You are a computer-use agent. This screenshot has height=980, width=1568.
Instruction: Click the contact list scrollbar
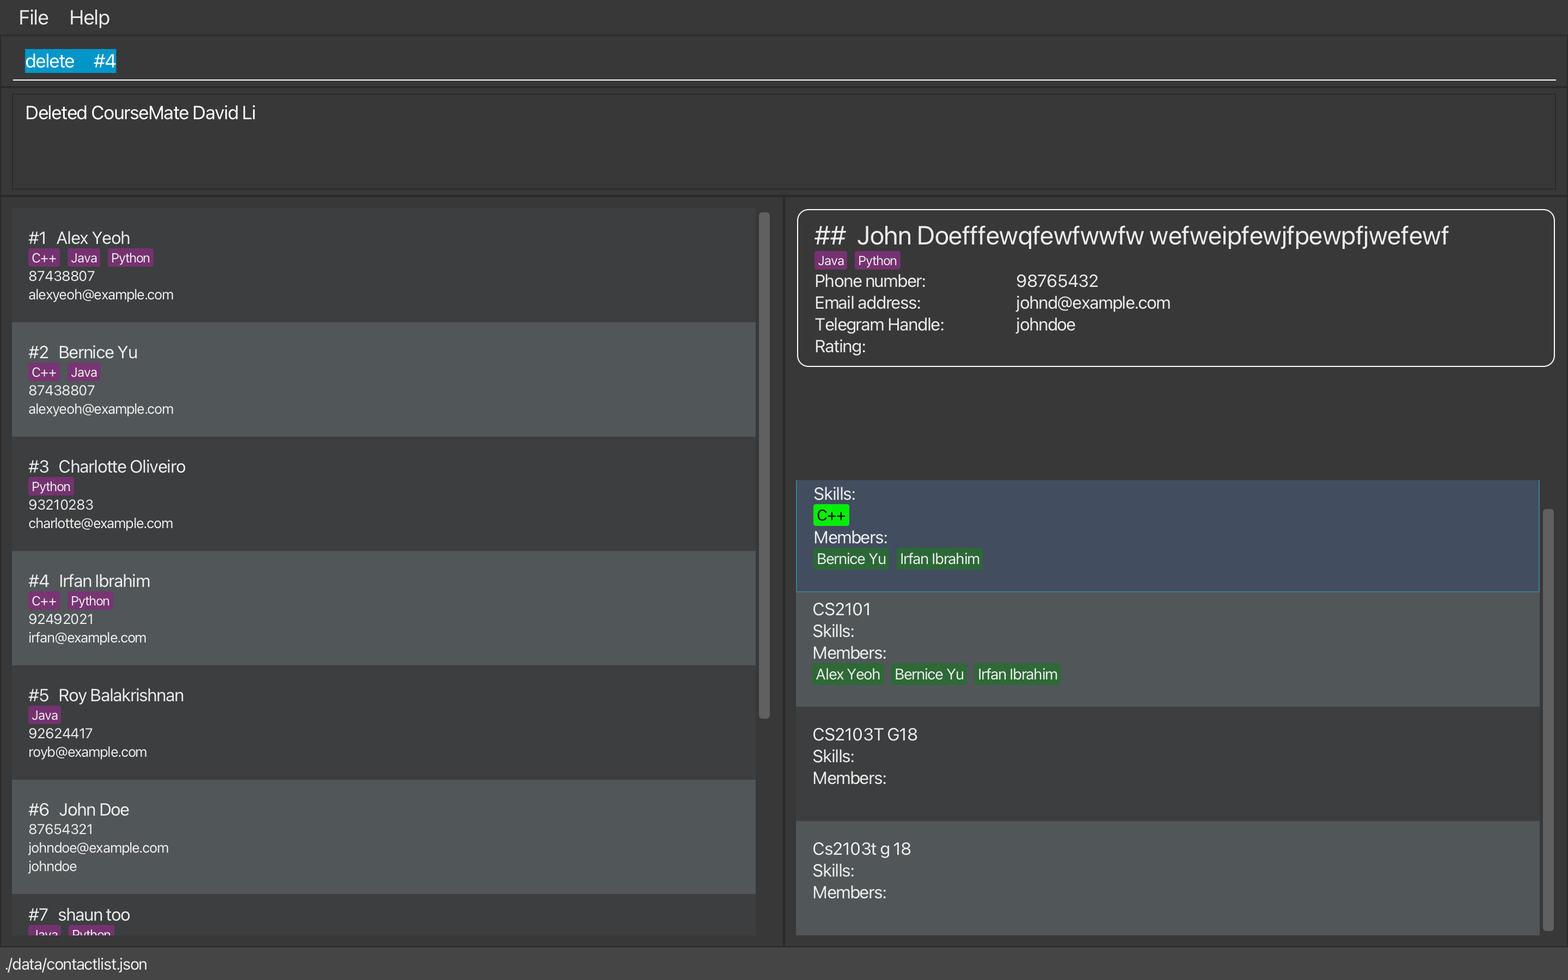pos(764,465)
